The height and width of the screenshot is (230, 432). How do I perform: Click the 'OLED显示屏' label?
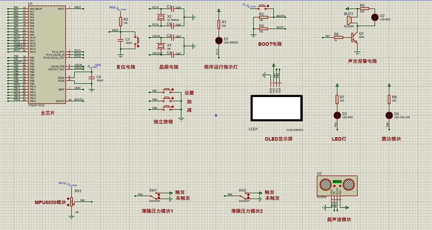pos(279,139)
